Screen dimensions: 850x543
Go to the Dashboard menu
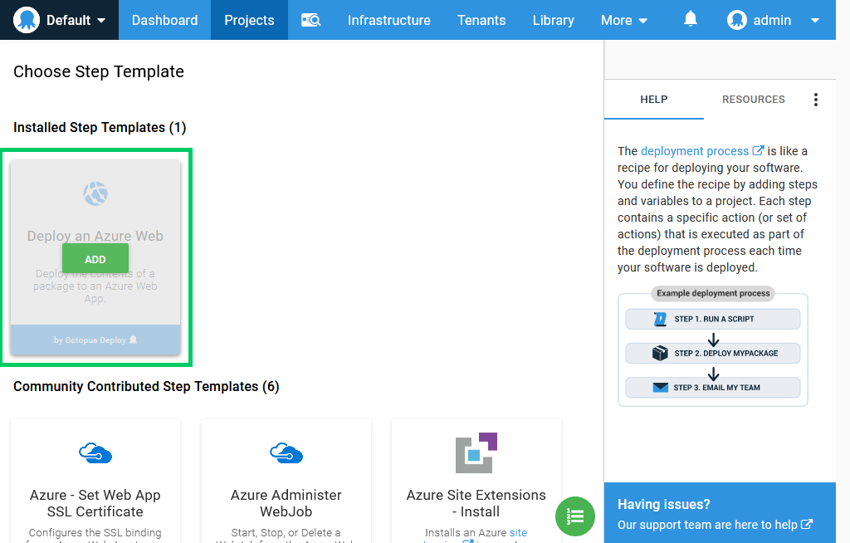165,20
